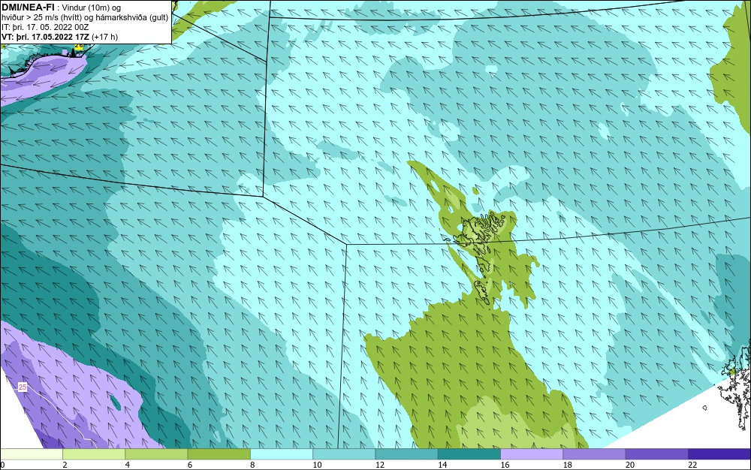Click the legend scale label "16"

[x=505, y=465]
